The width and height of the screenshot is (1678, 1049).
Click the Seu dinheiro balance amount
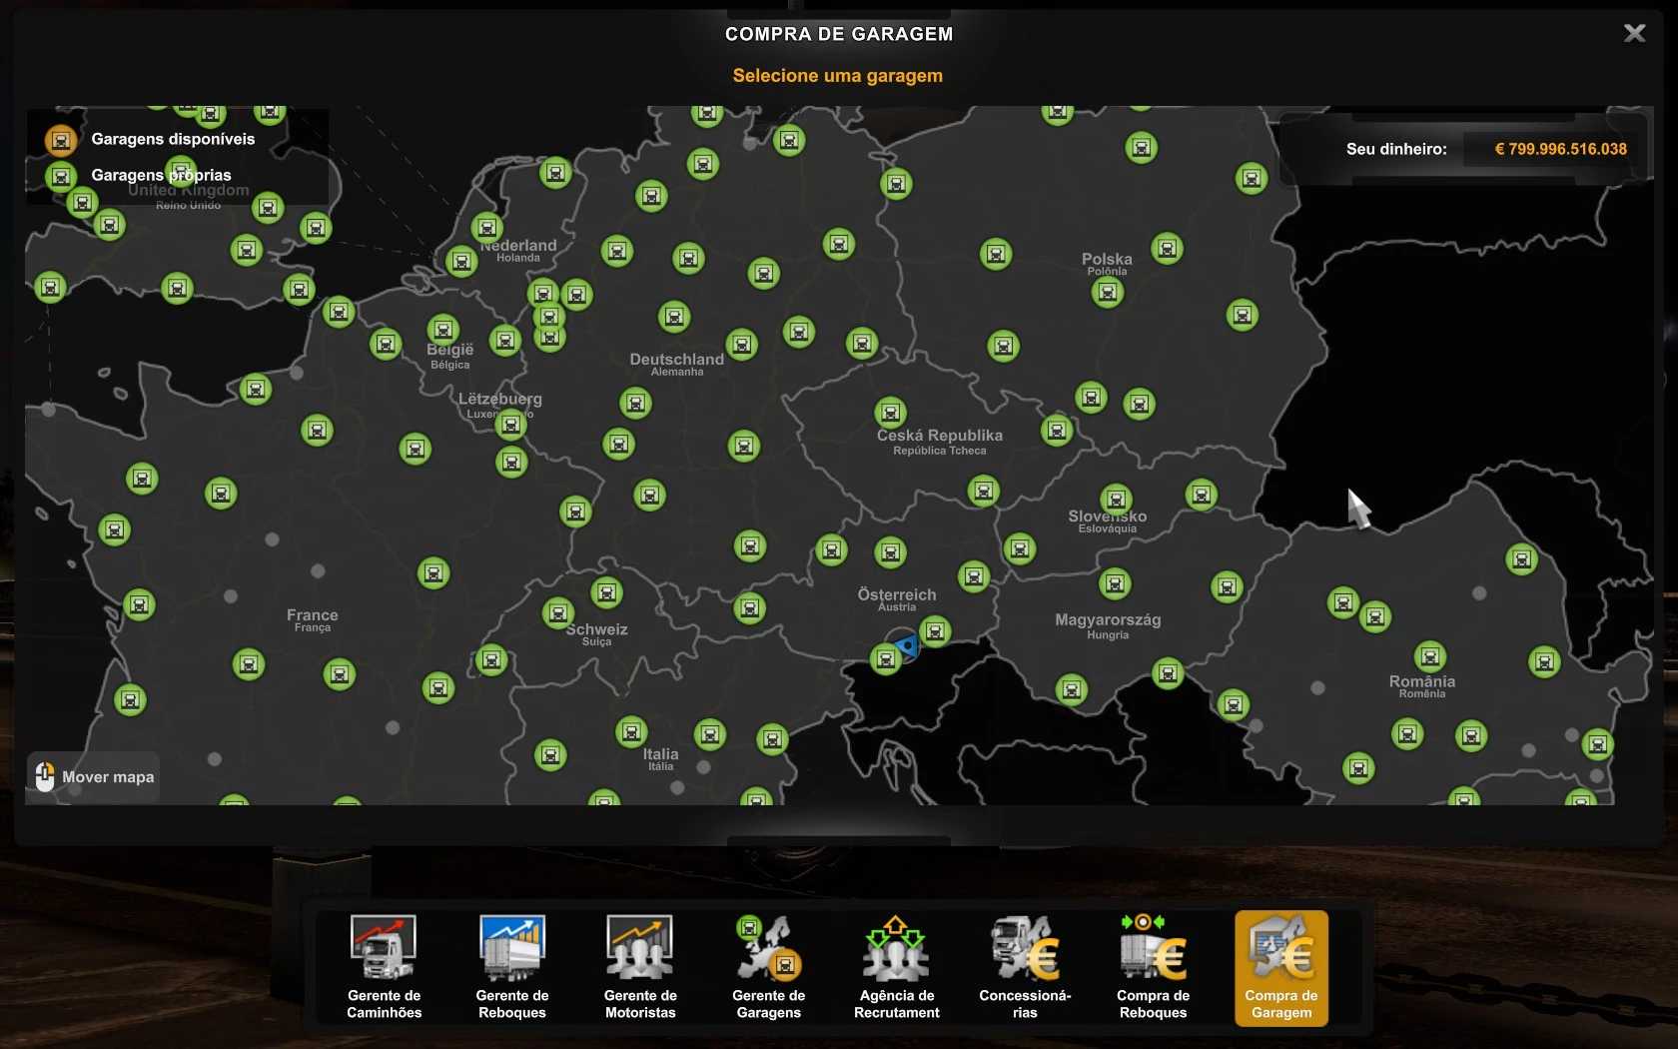[x=1559, y=149]
